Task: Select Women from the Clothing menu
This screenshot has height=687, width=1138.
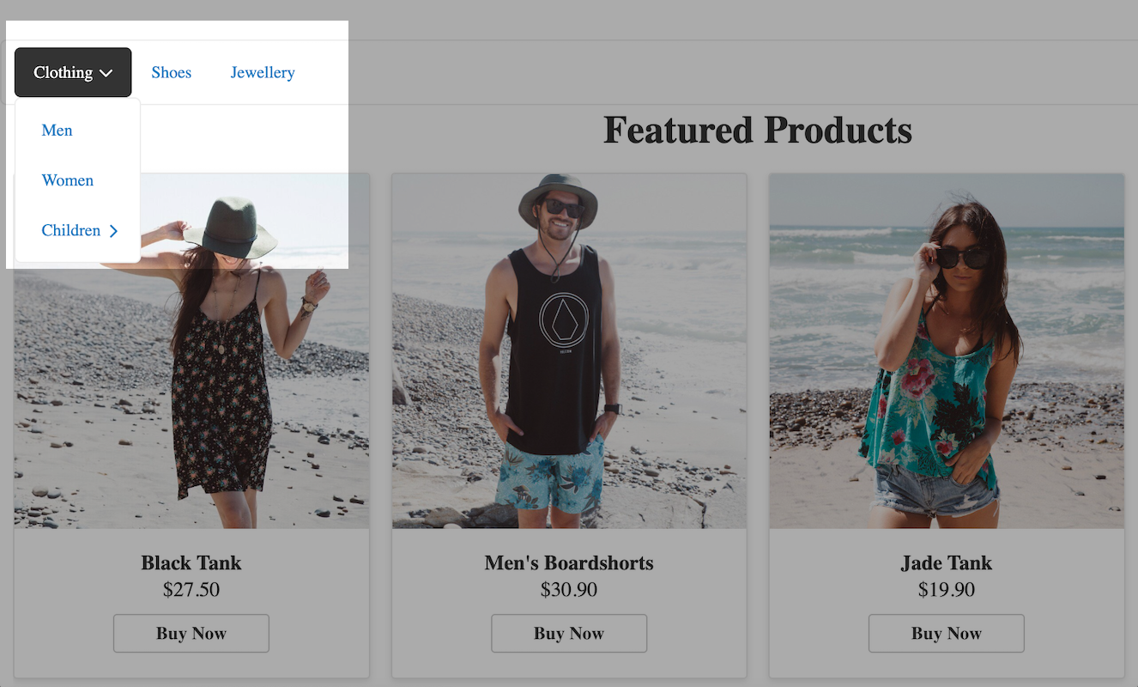Action: (68, 179)
